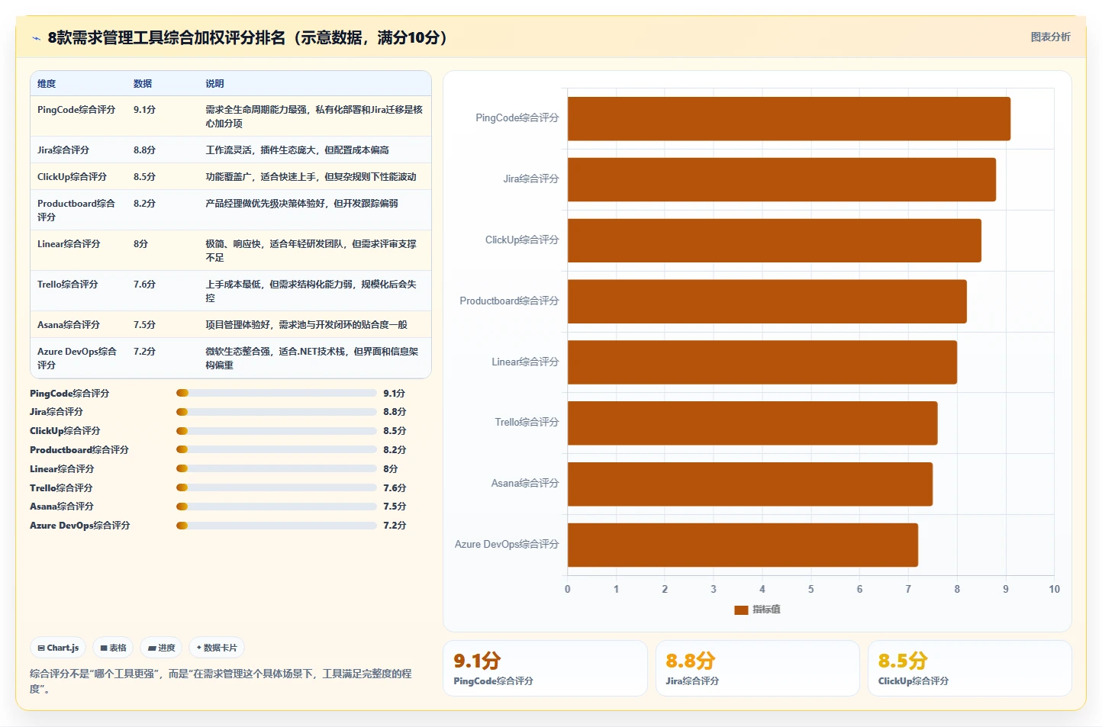Click the ClickUp综合评分 chart bar
Image resolution: width=1102 pixels, height=727 pixels.
click(775, 240)
